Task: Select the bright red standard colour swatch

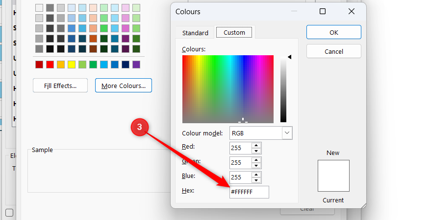Action: coord(50,65)
